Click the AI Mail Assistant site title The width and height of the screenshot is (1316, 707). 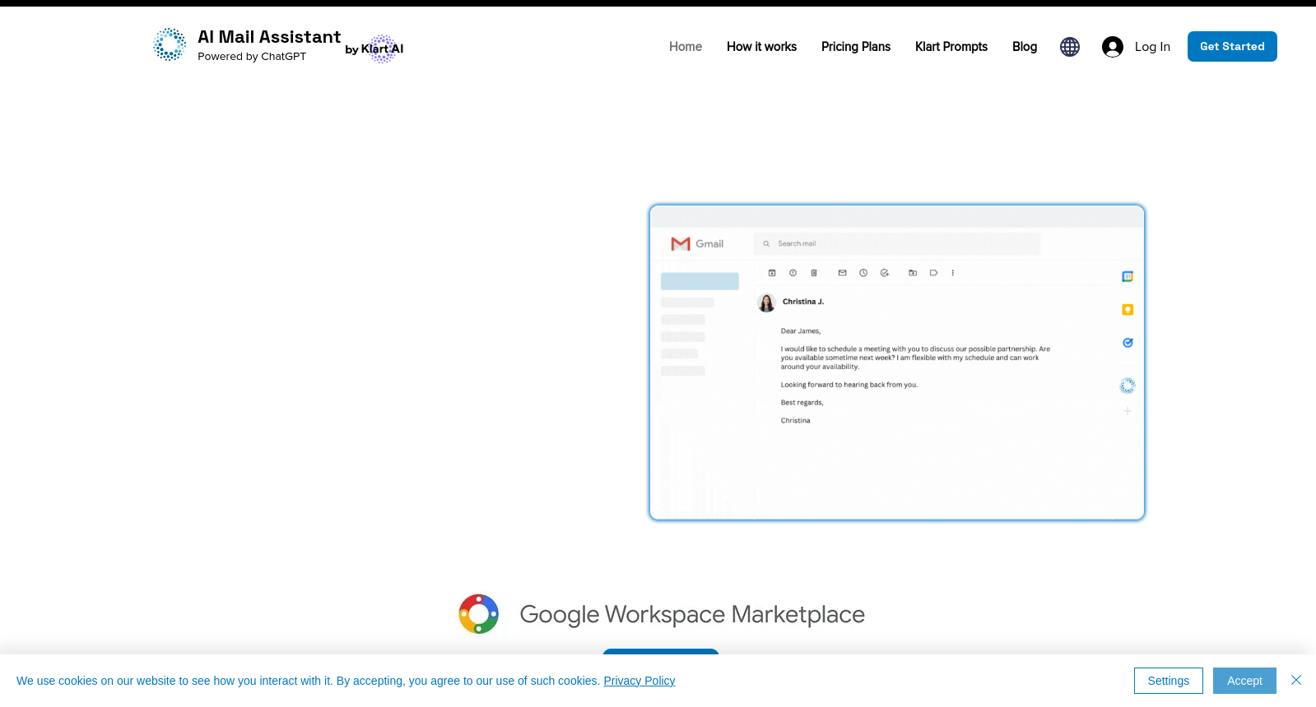(x=269, y=37)
